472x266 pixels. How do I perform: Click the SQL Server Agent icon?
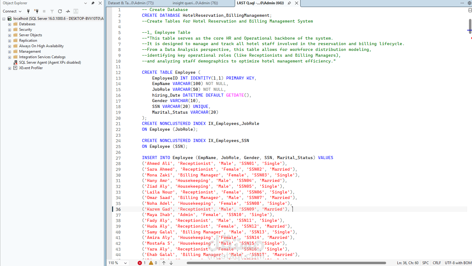coord(15,62)
